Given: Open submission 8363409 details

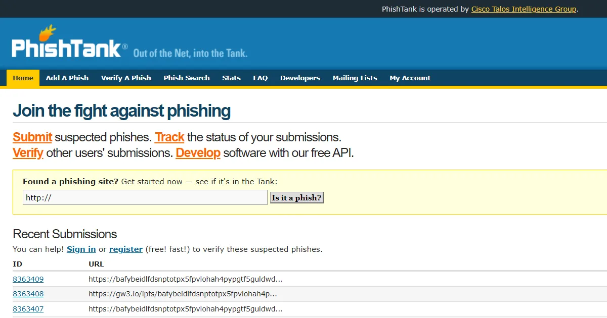Looking at the screenshot, I should coord(28,279).
